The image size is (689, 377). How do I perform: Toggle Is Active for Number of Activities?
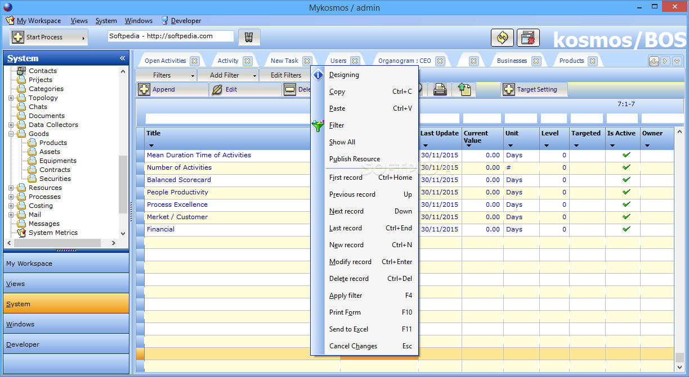(x=627, y=167)
